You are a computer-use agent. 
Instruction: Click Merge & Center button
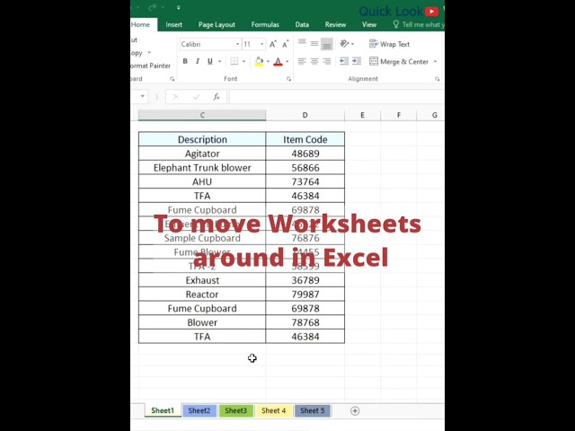pyautogui.click(x=399, y=62)
